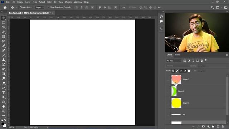229x129 pixels.
Task: Select the Eyedropper tool
Action: pyautogui.click(x=4, y=46)
